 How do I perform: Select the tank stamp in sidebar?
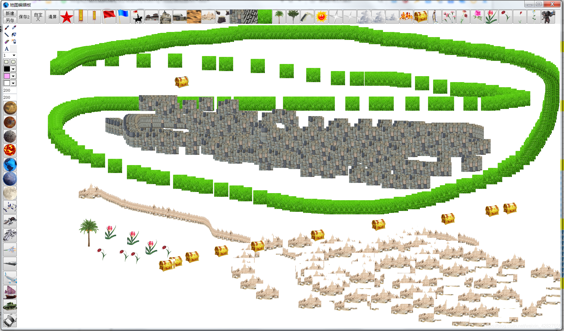click(x=10, y=306)
